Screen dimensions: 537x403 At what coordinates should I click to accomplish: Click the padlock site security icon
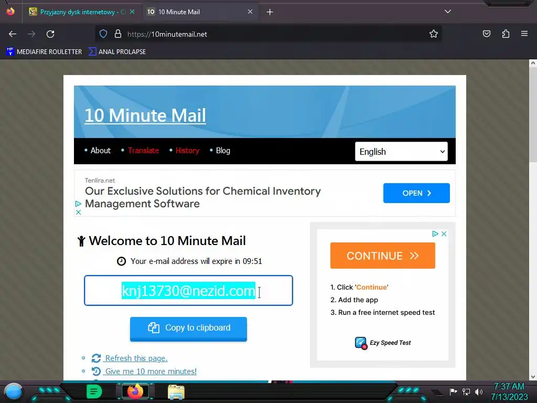point(118,34)
